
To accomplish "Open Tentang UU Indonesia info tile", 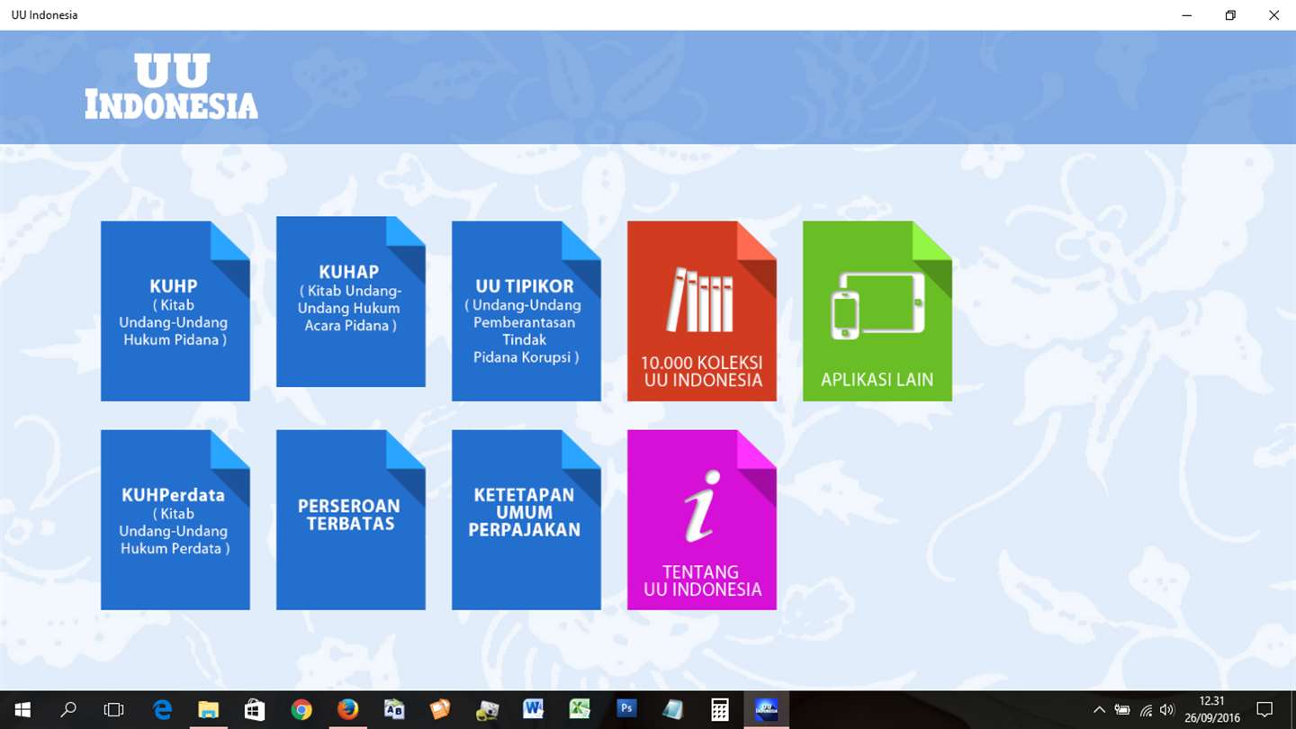I will click(x=702, y=520).
